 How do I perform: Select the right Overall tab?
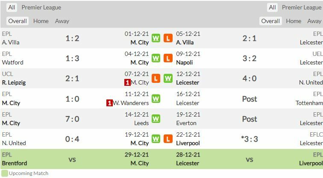tap(270, 21)
